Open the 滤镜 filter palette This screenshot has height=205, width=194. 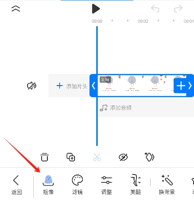coord(77,185)
